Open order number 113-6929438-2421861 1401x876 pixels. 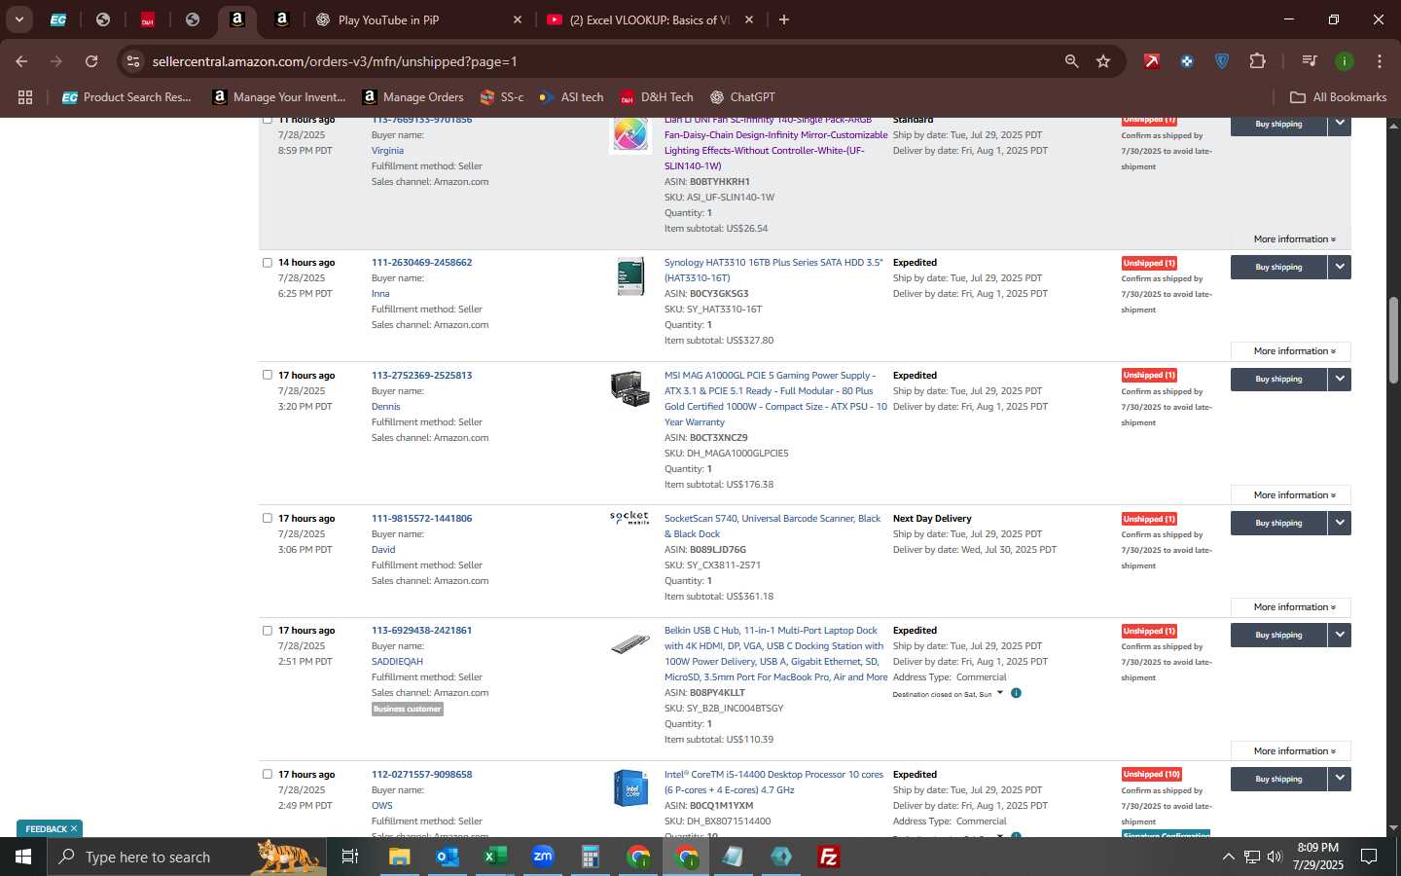421,631
